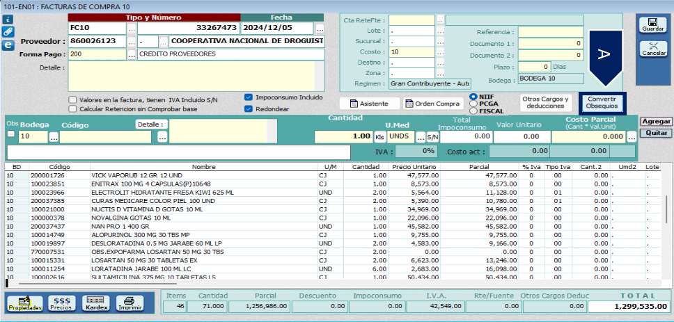Open Orden Compra button
This screenshot has height=322, width=674.
coord(433,104)
